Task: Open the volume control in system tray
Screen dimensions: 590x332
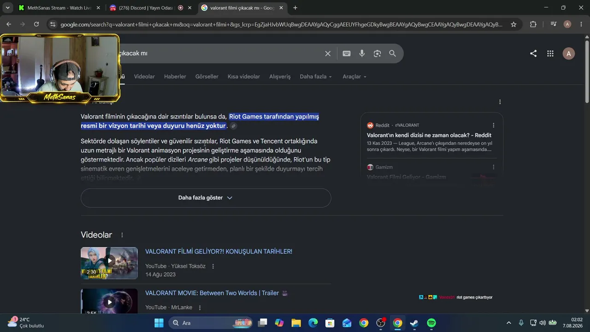Action: tap(543, 323)
